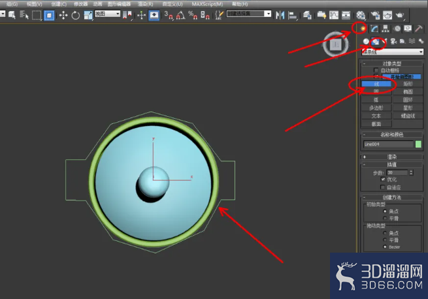
Task: Select Helpers category icon
Action: pos(403,42)
